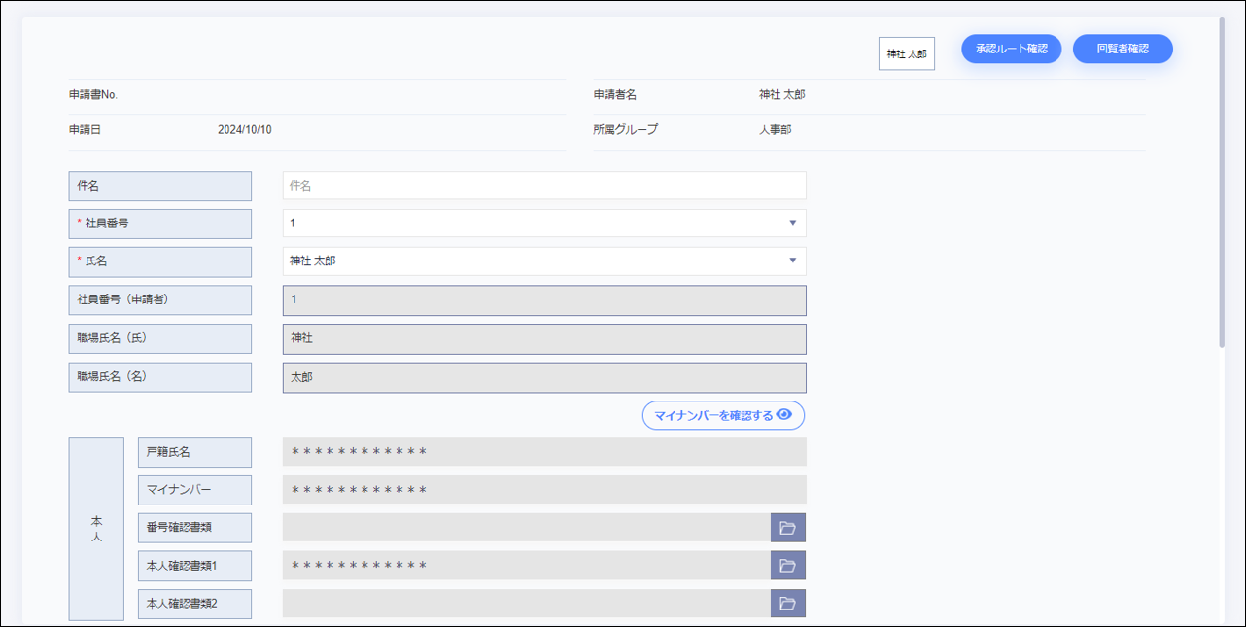Click the 職場氏名（名） field showing 太郎
This screenshot has height=627, width=1246.
click(x=543, y=377)
